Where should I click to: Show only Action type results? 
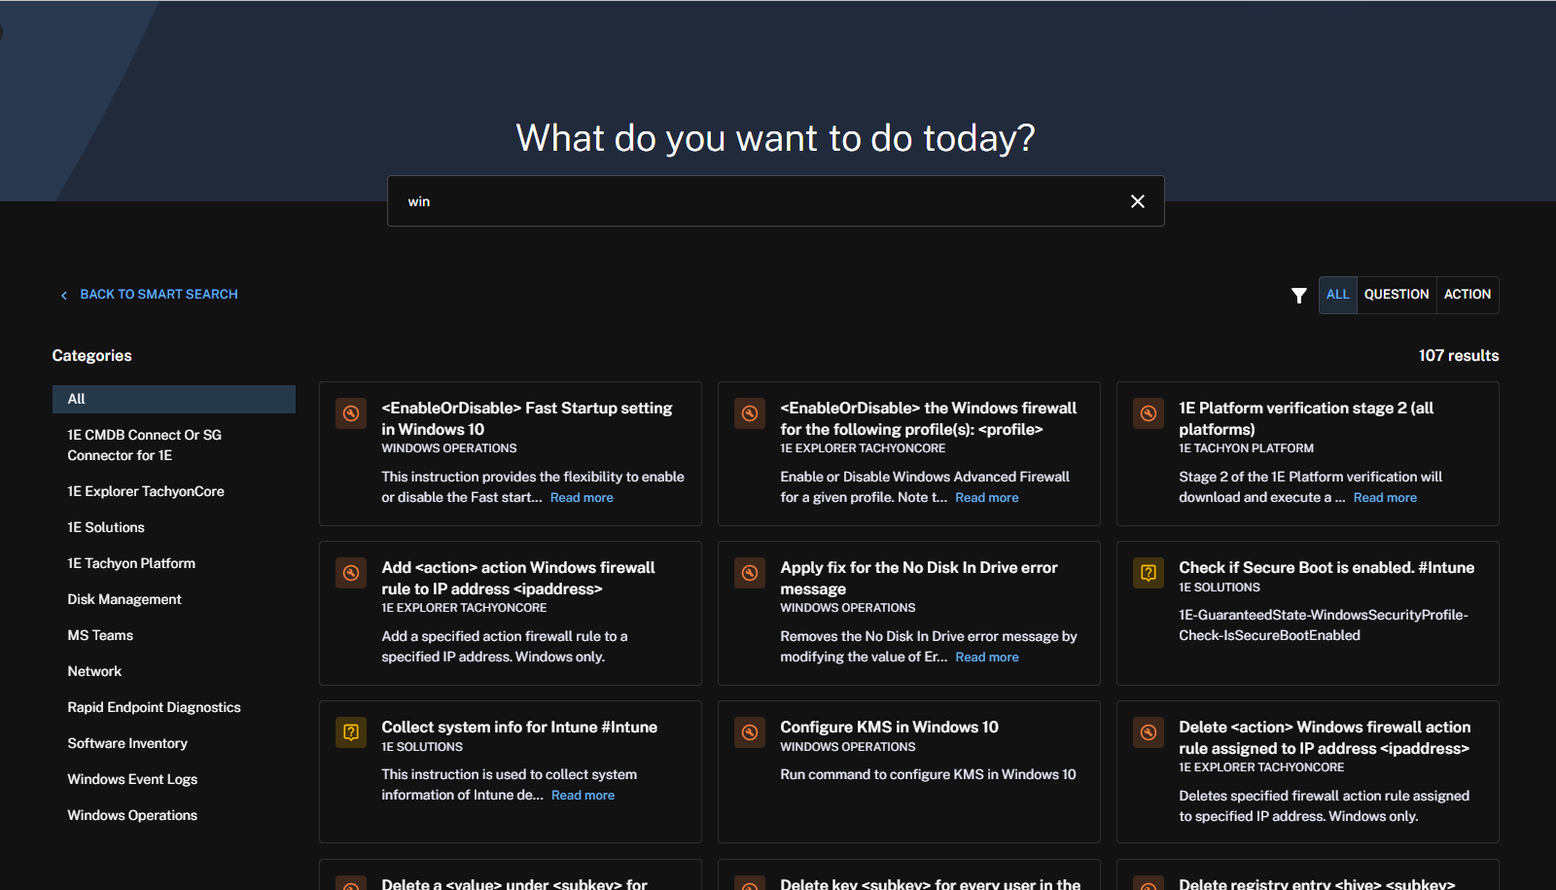(1467, 295)
